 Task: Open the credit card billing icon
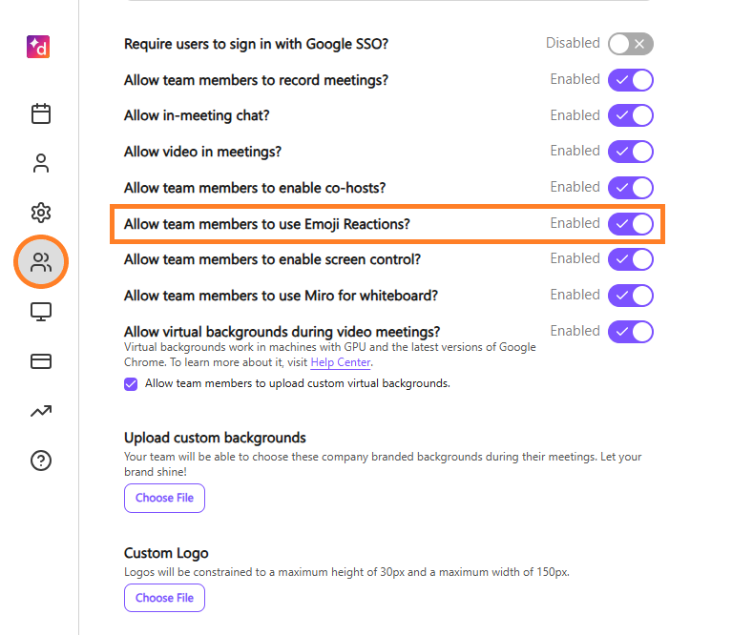(x=41, y=361)
